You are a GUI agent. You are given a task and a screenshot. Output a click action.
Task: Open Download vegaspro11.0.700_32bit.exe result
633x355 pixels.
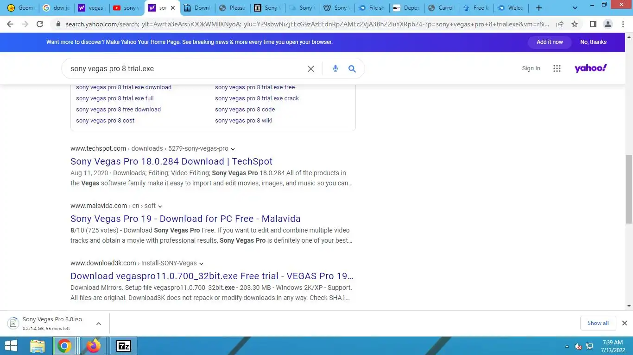[212, 276]
